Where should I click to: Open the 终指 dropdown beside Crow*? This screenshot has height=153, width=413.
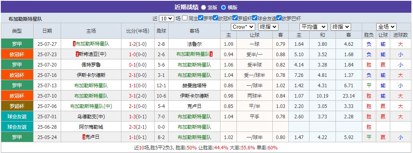click(x=268, y=27)
